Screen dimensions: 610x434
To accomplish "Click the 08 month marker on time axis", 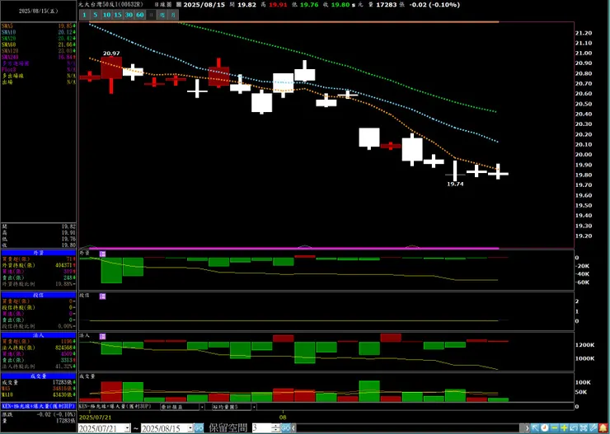I will [x=283, y=418].
